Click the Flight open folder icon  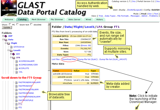(x=8, y=43)
